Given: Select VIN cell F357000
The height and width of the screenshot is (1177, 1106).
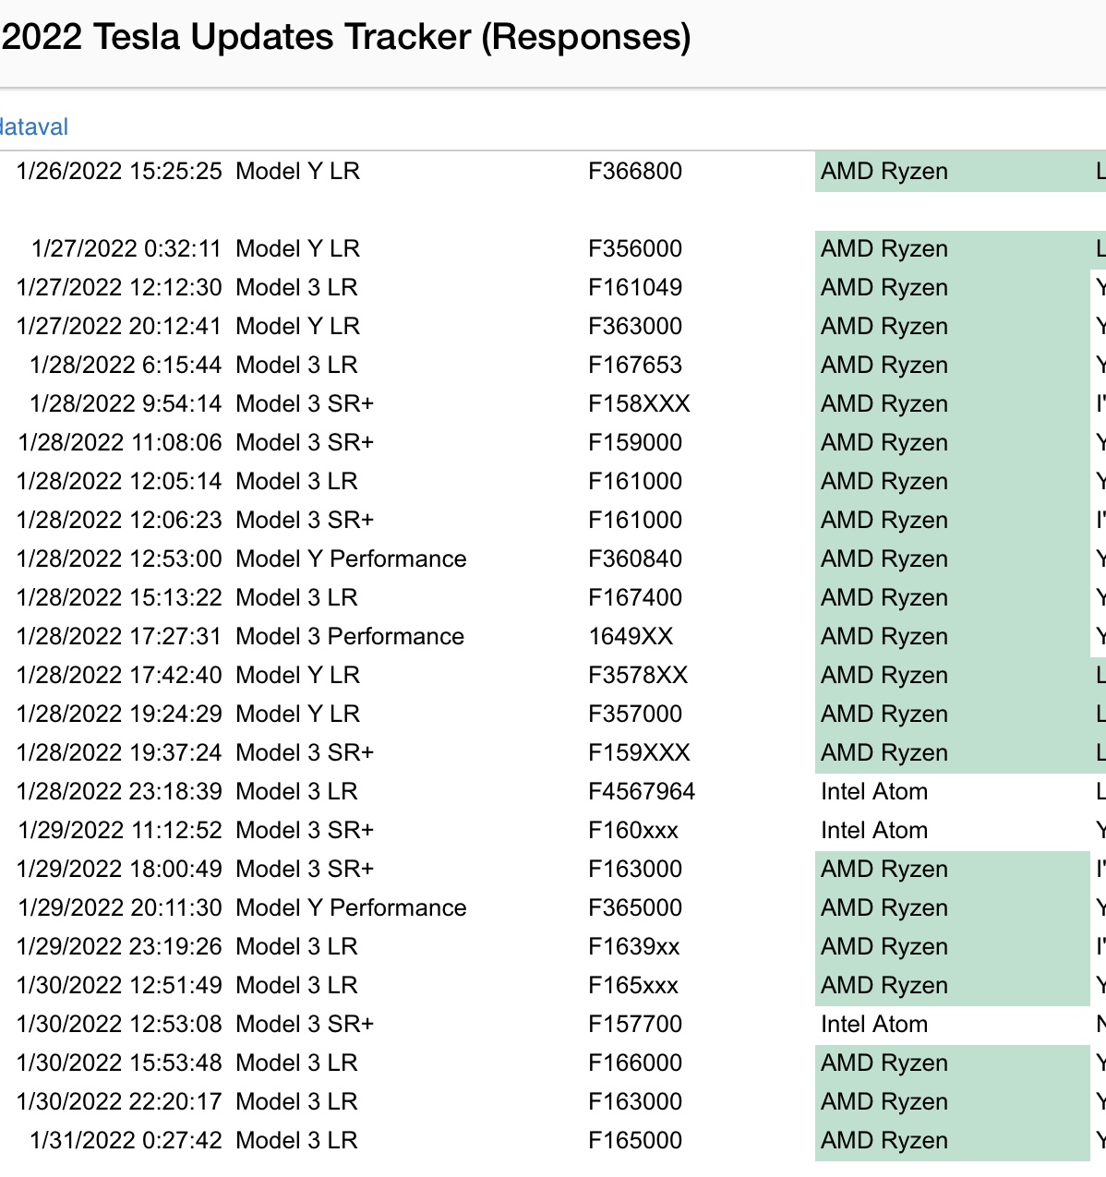Looking at the screenshot, I should pos(635,714).
